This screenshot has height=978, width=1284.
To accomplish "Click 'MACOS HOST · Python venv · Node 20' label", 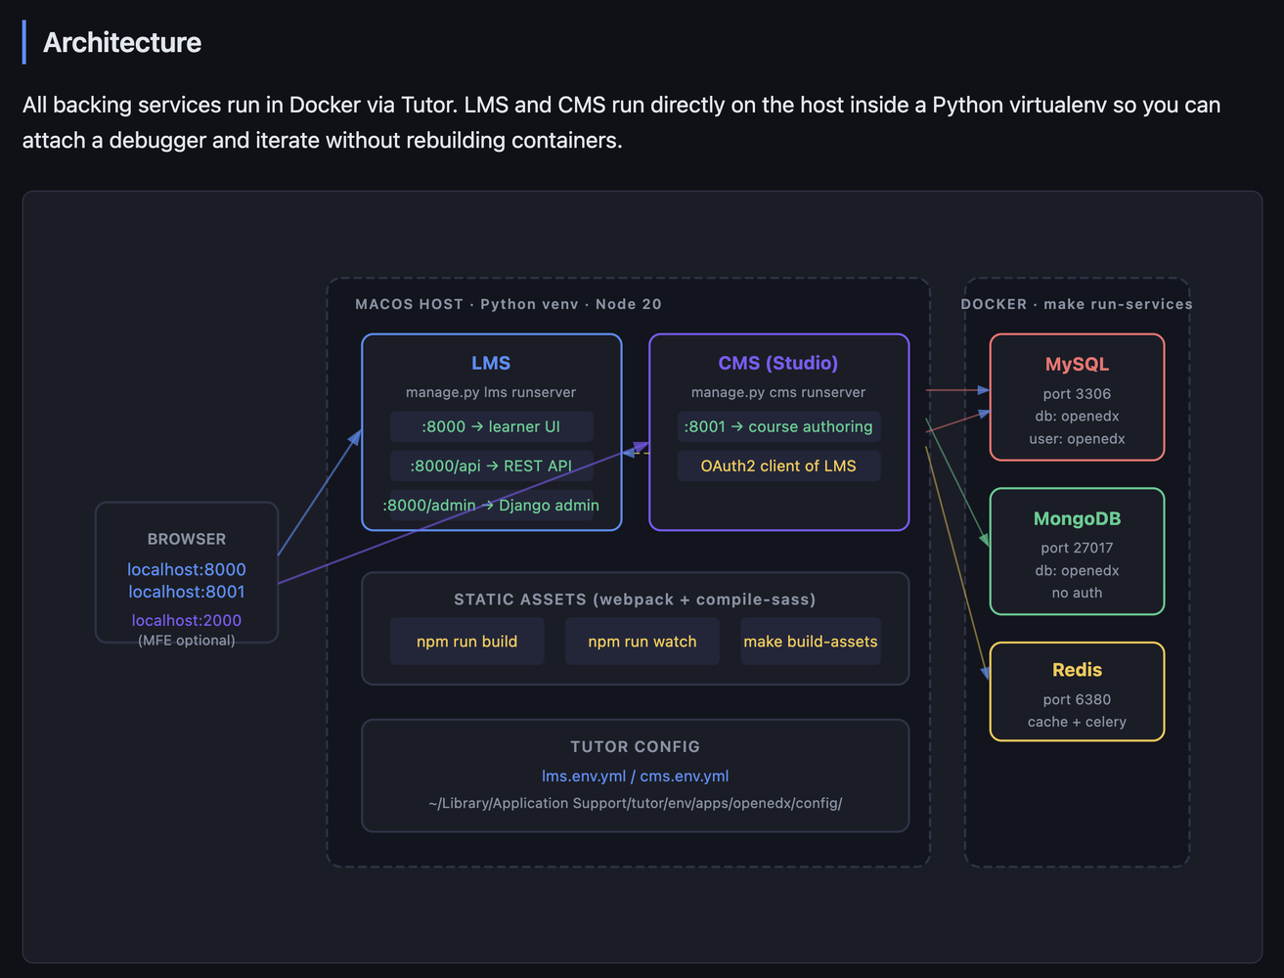I will tap(509, 304).
